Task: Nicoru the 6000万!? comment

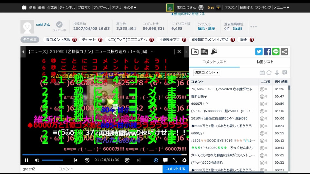Action: [262, 104]
